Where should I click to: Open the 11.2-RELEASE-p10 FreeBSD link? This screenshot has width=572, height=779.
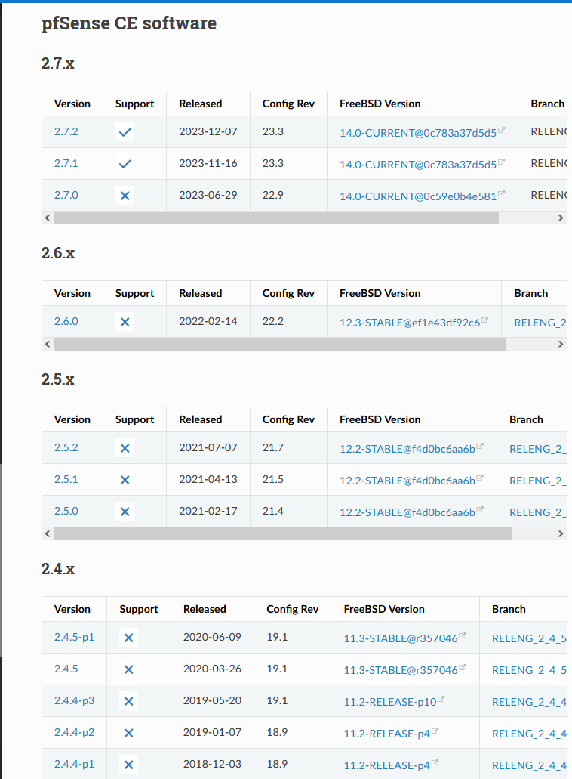coord(394,702)
